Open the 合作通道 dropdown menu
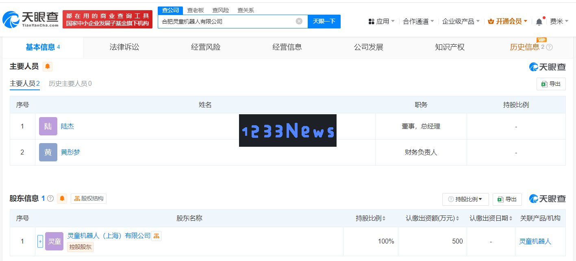 [x=418, y=22]
